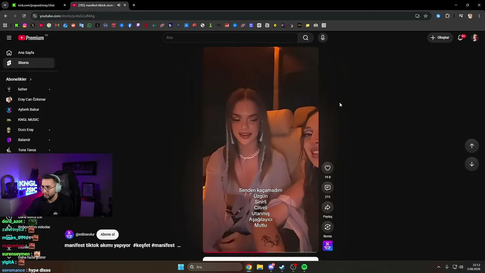Open the Reddit bookmark
The height and width of the screenshot is (273, 485).
click(73, 25)
